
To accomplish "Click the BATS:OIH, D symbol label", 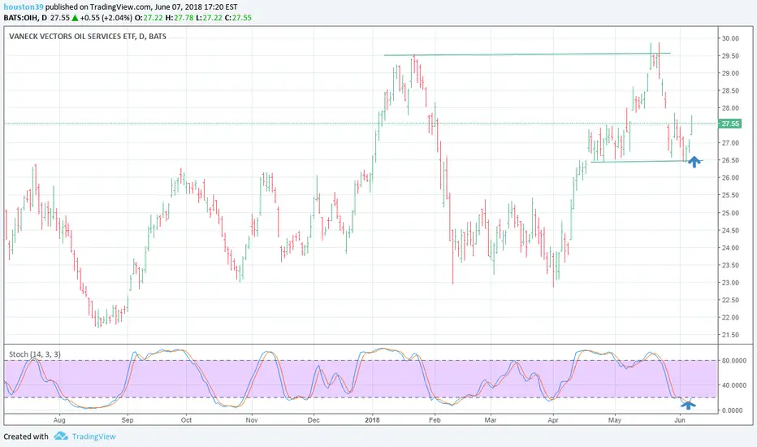I will [x=26, y=17].
